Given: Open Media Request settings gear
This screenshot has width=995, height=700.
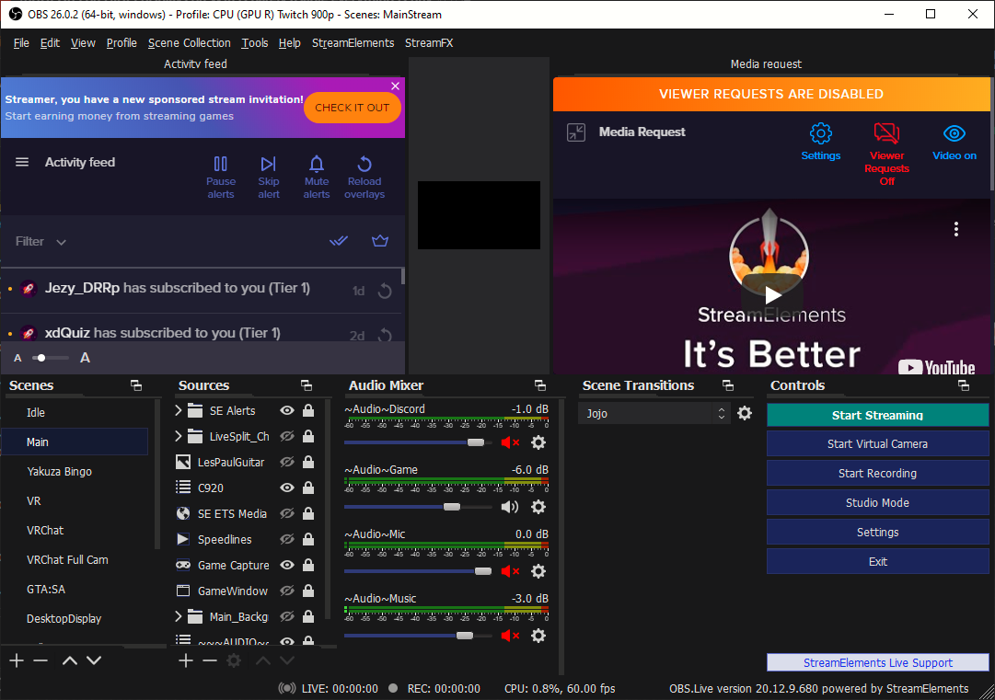Looking at the screenshot, I should point(821,132).
